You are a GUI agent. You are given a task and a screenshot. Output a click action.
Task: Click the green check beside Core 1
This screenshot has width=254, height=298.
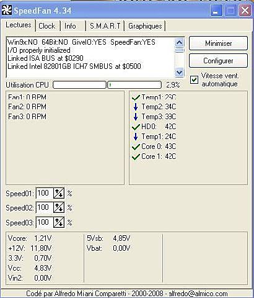tap(136, 156)
